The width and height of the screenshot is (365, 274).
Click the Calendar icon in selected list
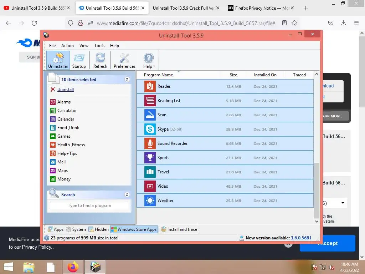pyautogui.click(x=53, y=119)
